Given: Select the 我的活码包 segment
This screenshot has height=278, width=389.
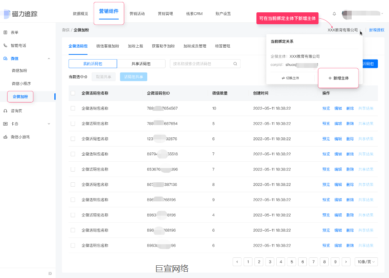Looking at the screenshot, I should [93, 64].
